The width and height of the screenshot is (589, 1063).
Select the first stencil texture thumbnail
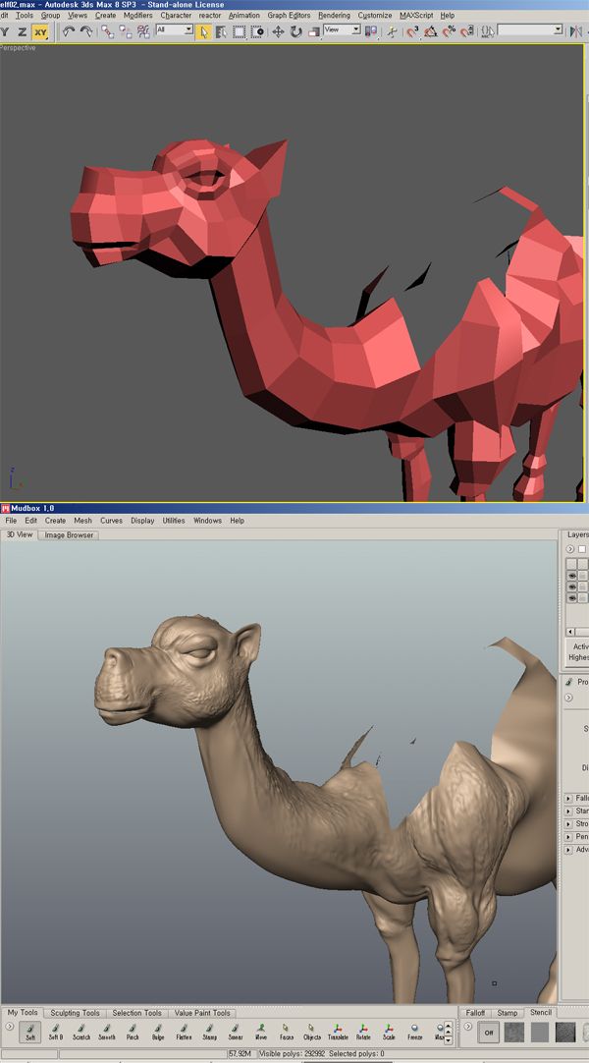point(514,1033)
